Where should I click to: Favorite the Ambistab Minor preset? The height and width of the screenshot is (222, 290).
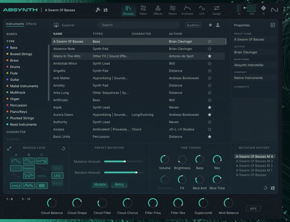tap(209, 64)
